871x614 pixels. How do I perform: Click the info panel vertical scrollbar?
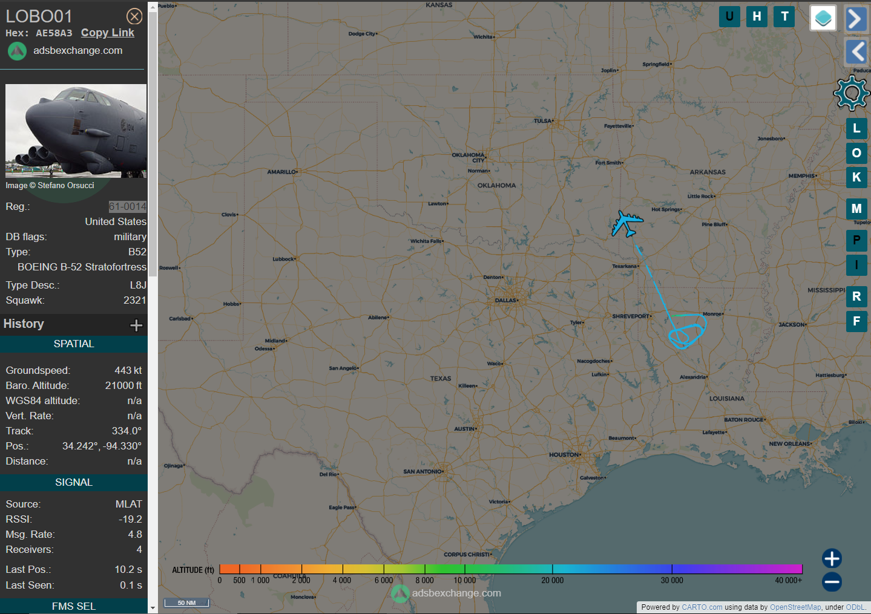(x=153, y=144)
